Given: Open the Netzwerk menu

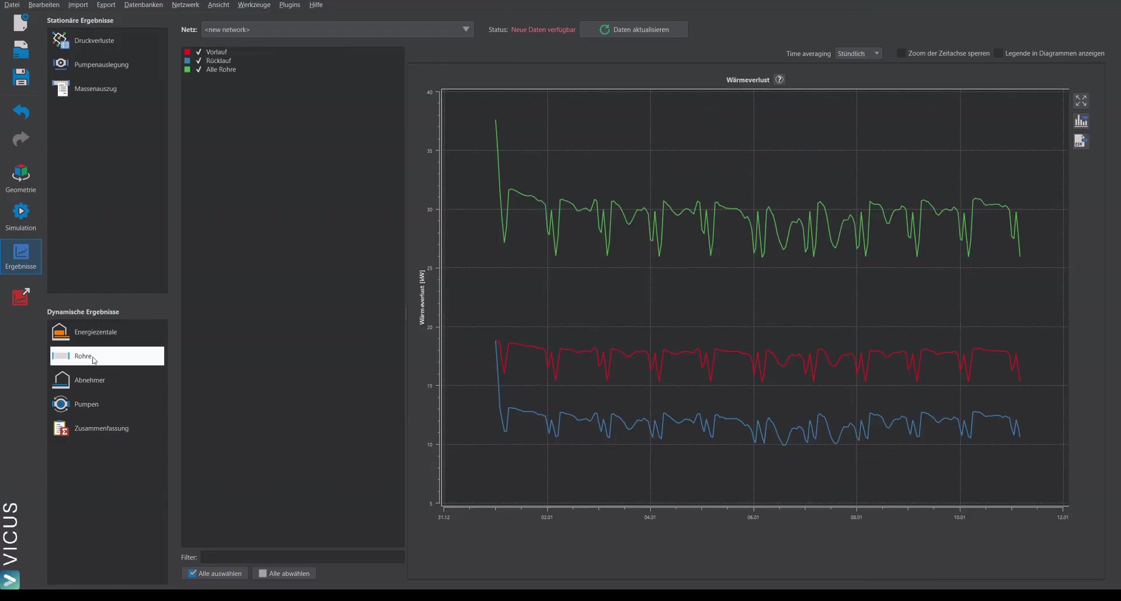Looking at the screenshot, I should click(x=185, y=5).
